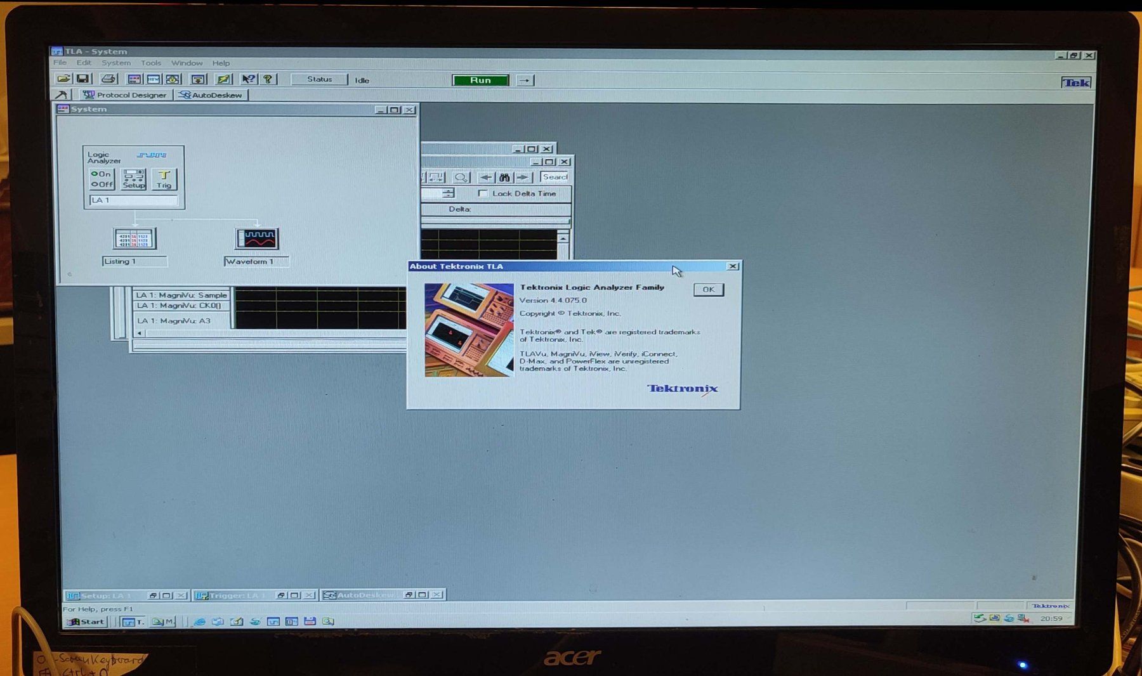Click the Search field in Waveform window
Screen dimensions: 1142x676
point(555,177)
